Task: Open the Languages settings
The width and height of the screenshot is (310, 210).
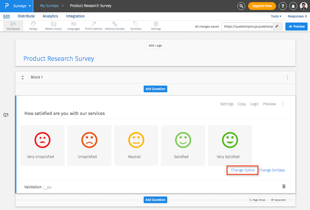Action: pos(73,26)
